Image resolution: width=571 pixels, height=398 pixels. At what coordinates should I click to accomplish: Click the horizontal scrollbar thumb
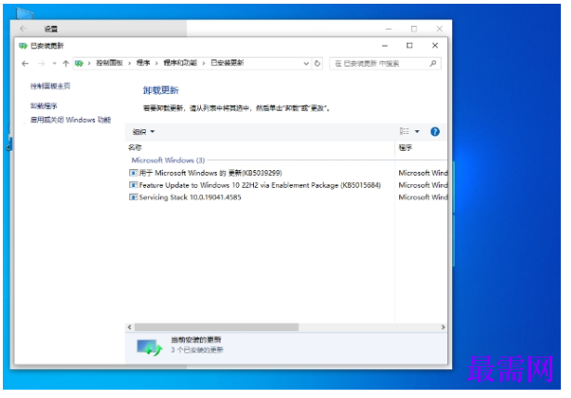pos(217,327)
